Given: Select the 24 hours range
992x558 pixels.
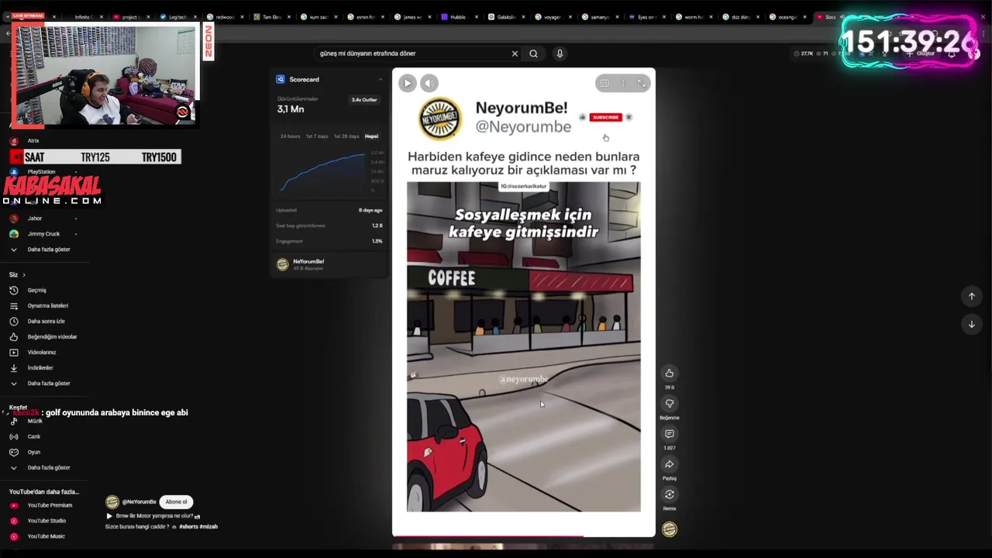Looking at the screenshot, I should (x=290, y=136).
